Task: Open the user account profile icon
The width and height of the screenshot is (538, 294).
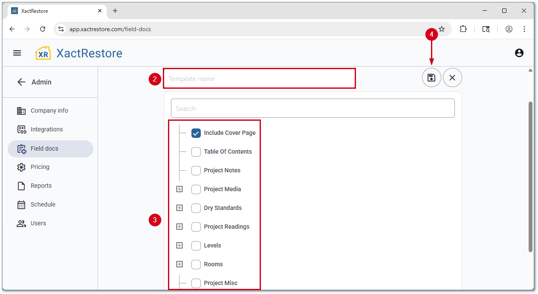Action: (519, 53)
